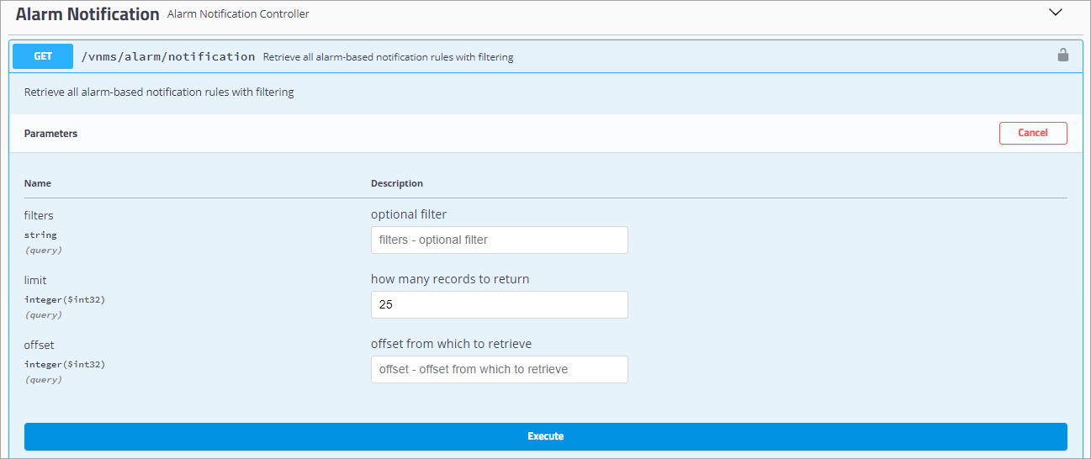1091x459 pixels.
Task: Click the Alarm Notification Controller subtitle
Action: coord(238,14)
